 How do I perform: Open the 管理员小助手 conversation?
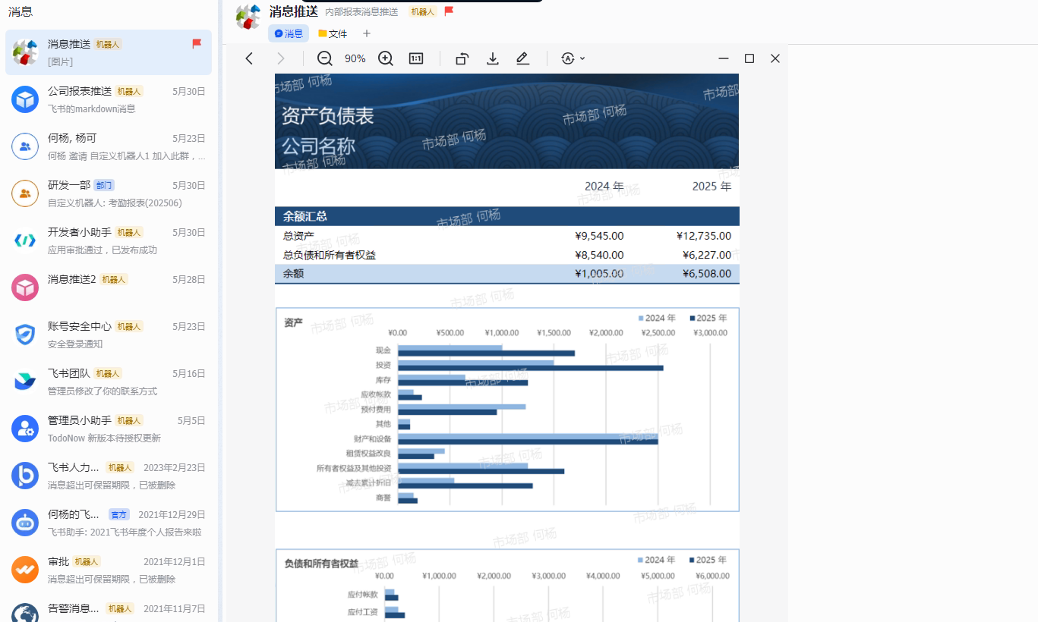click(x=109, y=429)
